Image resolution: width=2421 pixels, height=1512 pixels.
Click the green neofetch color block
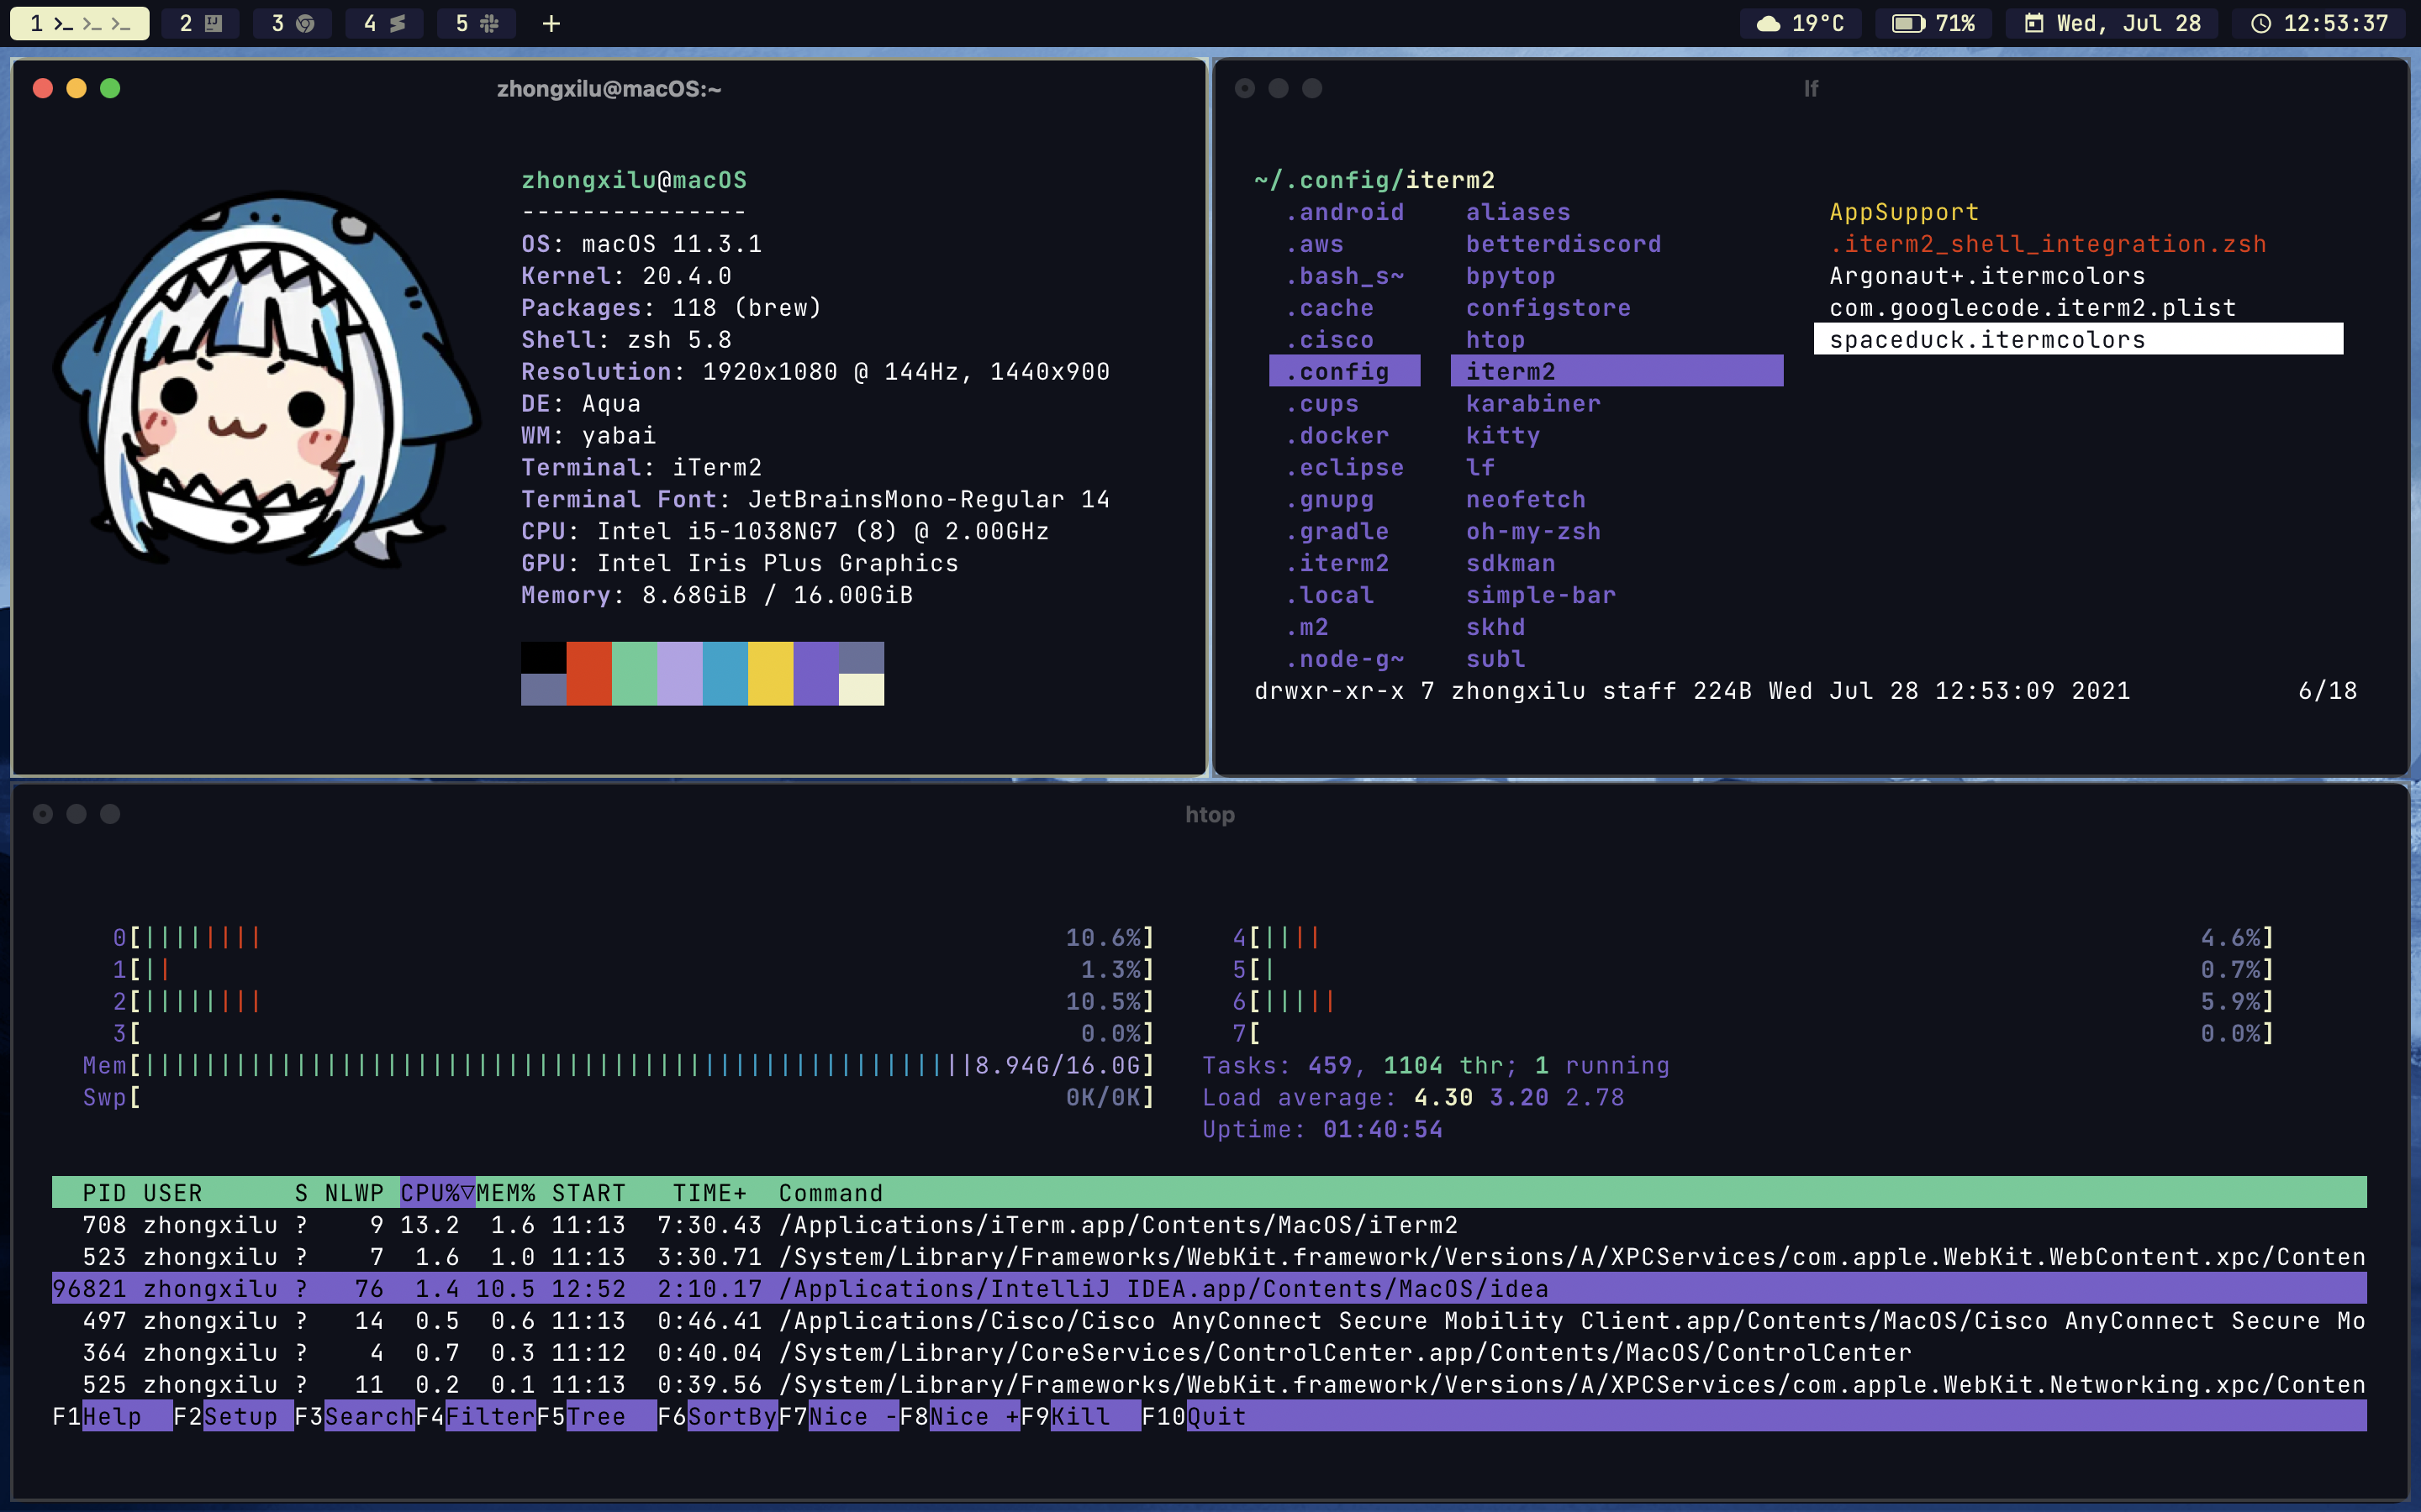click(x=635, y=674)
